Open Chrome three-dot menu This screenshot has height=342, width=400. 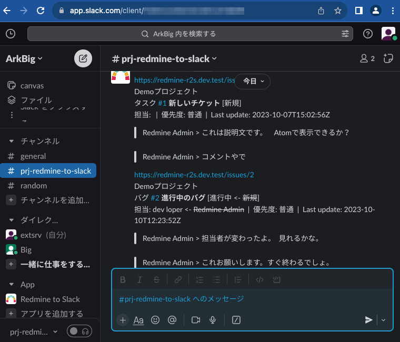click(x=393, y=11)
